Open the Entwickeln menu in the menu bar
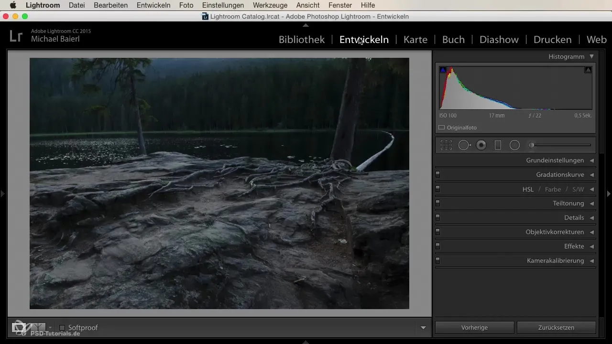Viewport: 612px width, 344px height. click(x=153, y=5)
